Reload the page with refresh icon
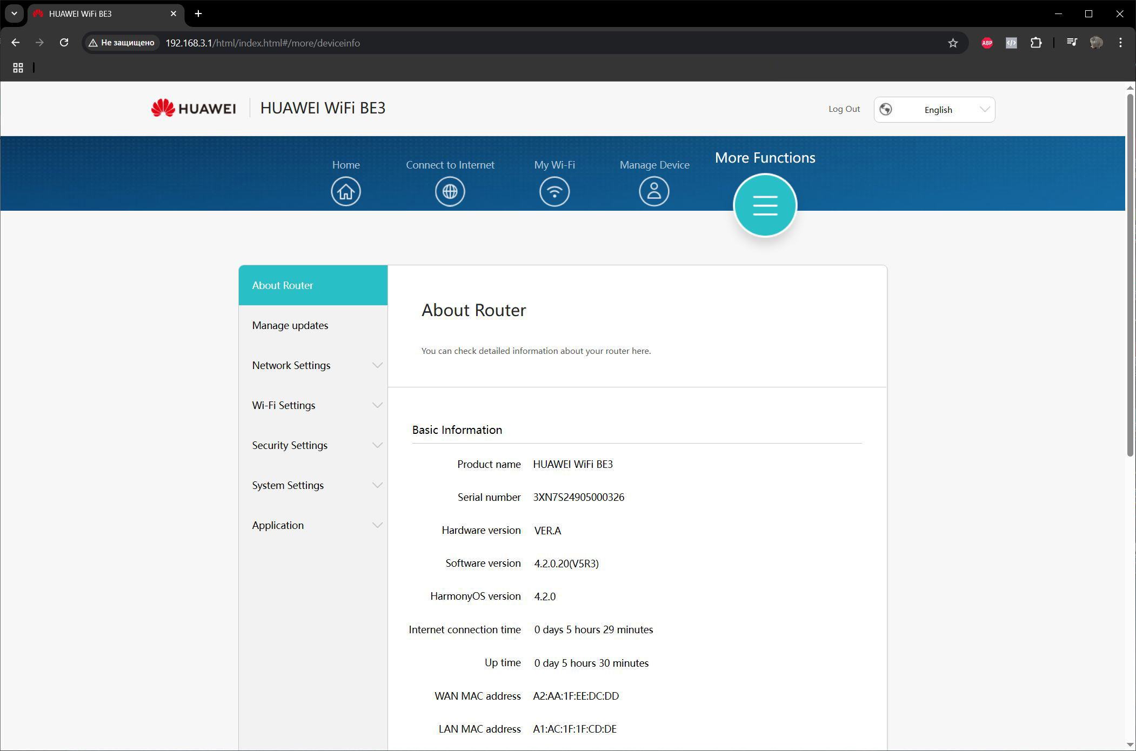The image size is (1136, 751). [64, 43]
